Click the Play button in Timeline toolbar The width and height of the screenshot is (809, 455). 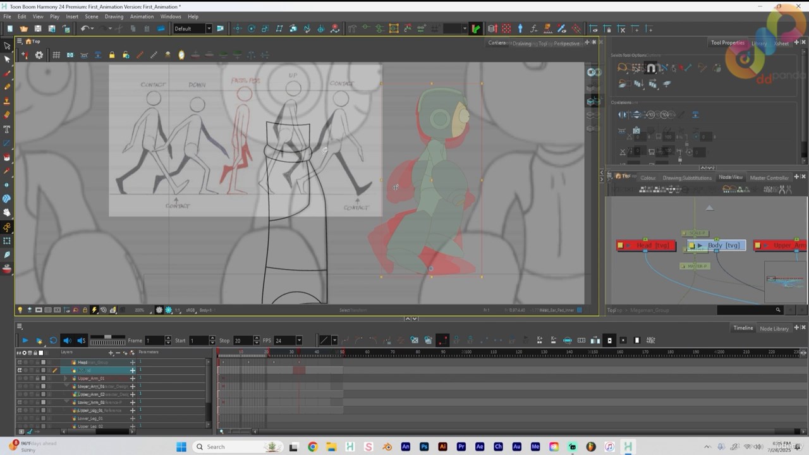(x=25, y=341)
